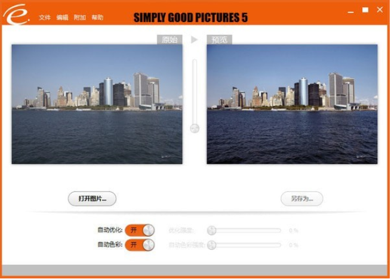Viewport: 391px width, 279px height.
Task: Select the 原始 tab label
Action: click(170, 39)
